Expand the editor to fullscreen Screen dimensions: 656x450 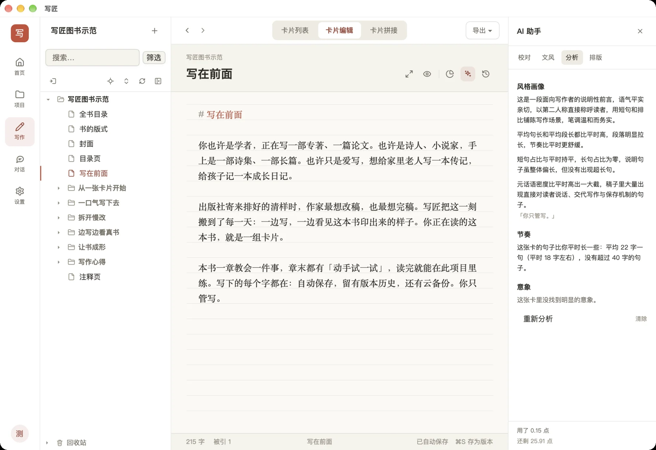click(409, 74)
